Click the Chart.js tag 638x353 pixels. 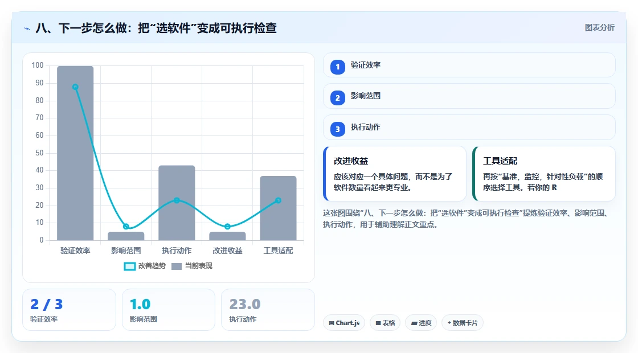(344, 323)
